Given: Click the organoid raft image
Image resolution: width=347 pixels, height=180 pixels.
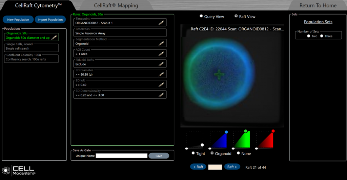Looking at the screenshot, I should pyautogui.click(x=232, y=76).
